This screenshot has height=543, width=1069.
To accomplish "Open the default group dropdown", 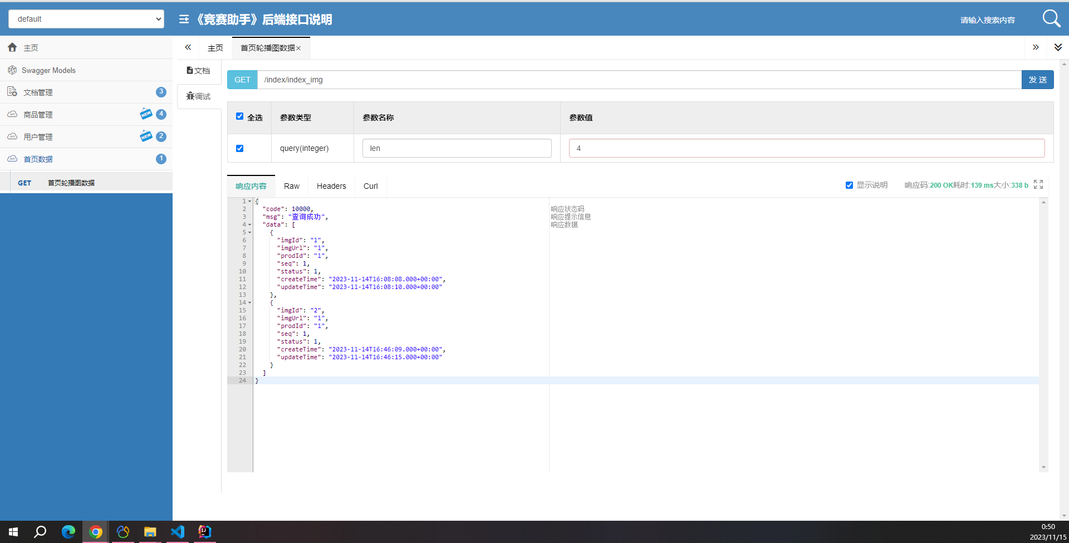I will (86, 19).
